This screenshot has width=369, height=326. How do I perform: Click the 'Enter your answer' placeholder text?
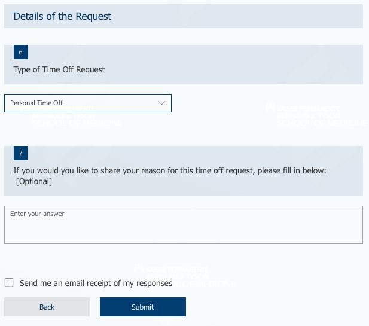(37, 214)
